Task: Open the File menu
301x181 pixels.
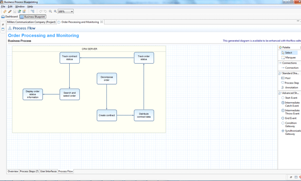Action: coord(3,7)
